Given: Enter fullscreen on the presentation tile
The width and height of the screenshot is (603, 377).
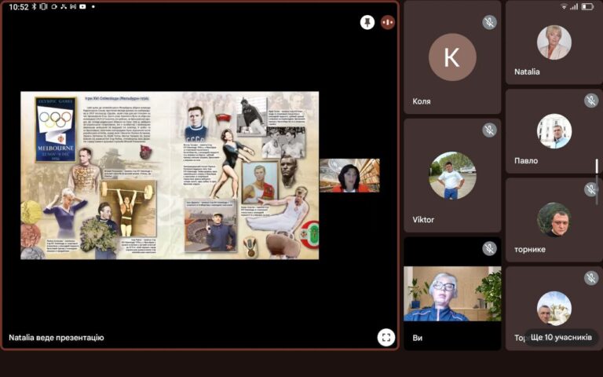Looking at the screenshot, I should tap(386, 338).
